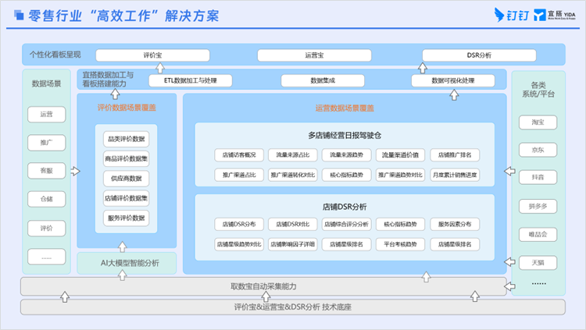Choose the 评价 box in the 数据场景 column
This screenshot has height=330, width=586.
46,228
